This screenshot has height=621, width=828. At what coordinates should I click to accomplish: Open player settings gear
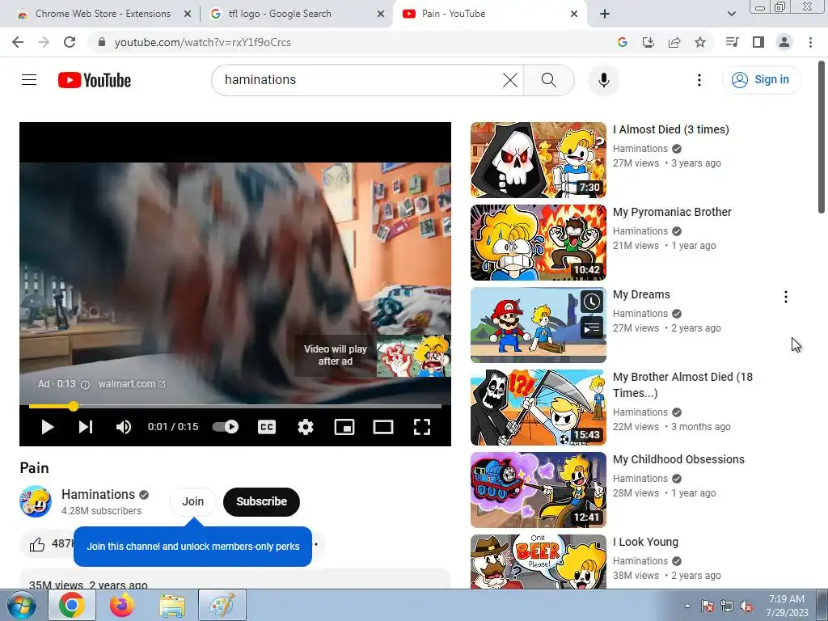[305, 427]
